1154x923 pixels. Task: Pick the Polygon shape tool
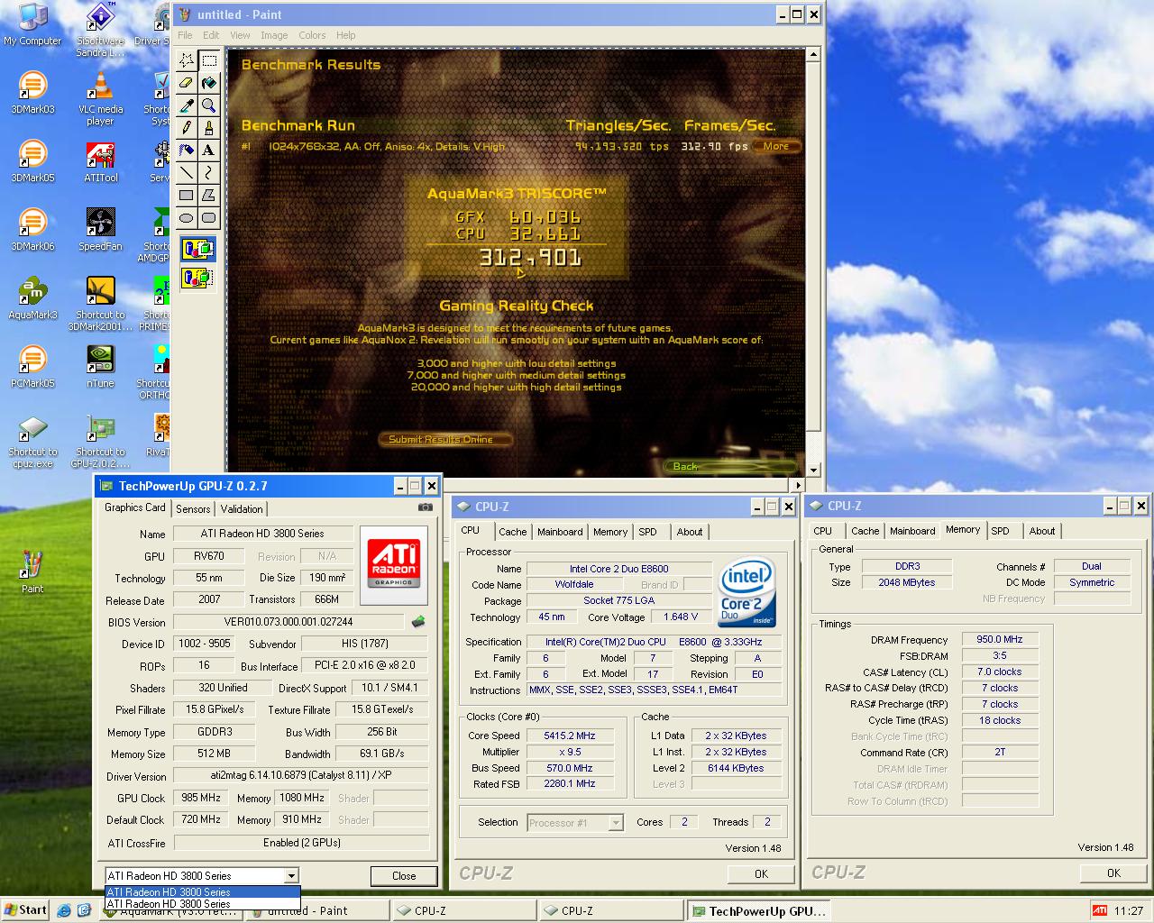pos(209,195)
